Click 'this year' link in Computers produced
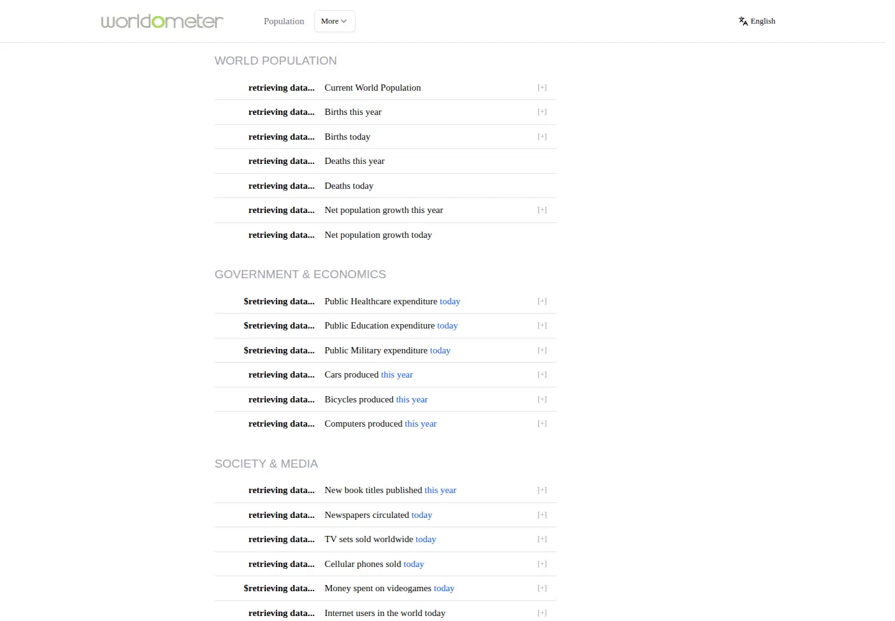895x621 pixels. pyautogui.click(x=421, y=424)
